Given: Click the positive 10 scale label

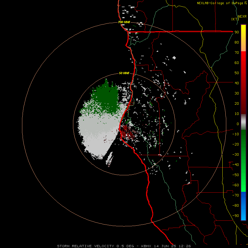Looking at the screenshot, I should (237, 114).
